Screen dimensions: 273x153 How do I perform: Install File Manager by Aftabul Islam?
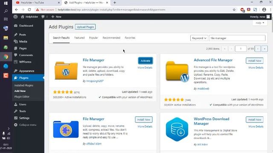144,119
